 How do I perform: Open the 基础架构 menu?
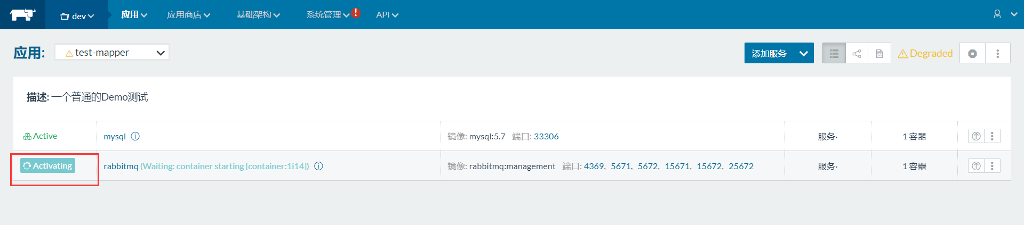[x=258, y=15]
